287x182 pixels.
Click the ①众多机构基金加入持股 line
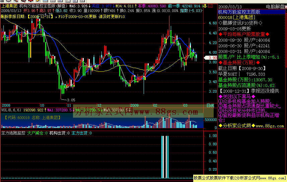click(245, 101)
